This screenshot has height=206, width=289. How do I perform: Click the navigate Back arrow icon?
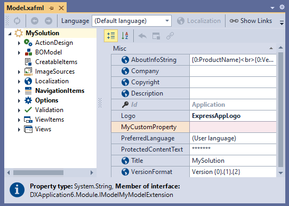(x=35, y=21)
